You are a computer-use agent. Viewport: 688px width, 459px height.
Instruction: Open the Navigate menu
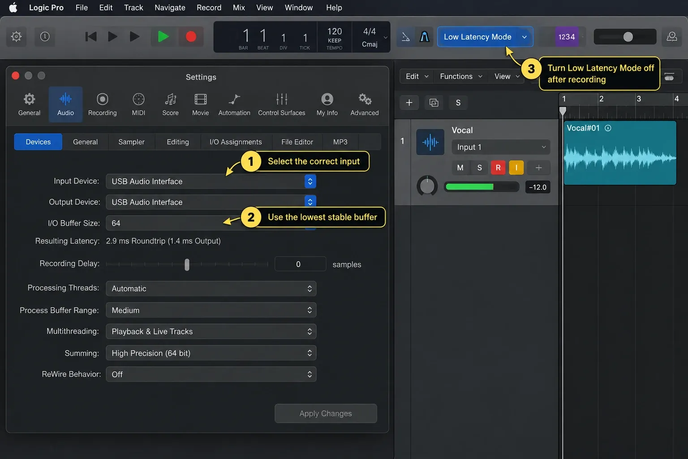[170, 8]
